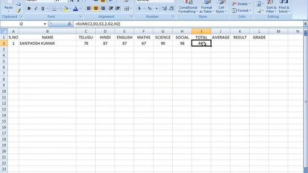Viewport: 308px width, 173px height.
Task: Select the MATHS score 67 cell
Action: pyautogui.click(x=143, y=43)
